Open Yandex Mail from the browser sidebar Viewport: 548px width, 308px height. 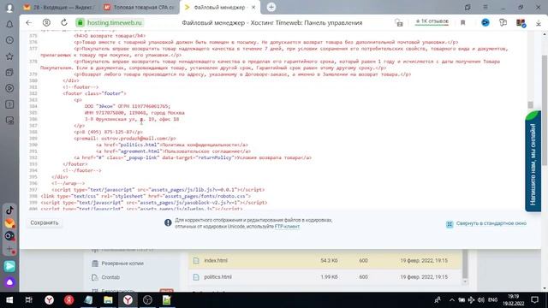click(9, 223)
